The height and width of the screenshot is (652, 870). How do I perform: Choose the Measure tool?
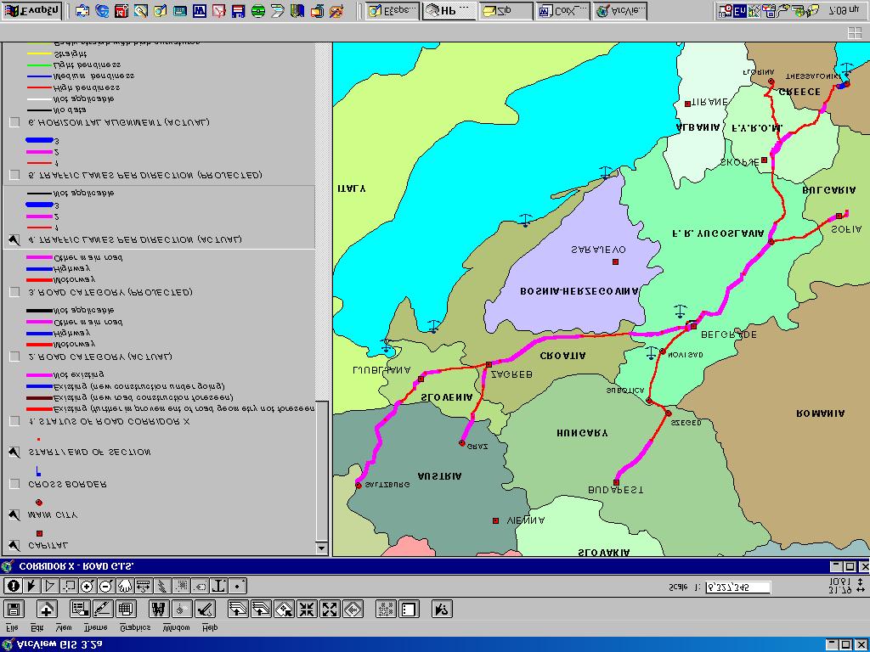(143, 586)
